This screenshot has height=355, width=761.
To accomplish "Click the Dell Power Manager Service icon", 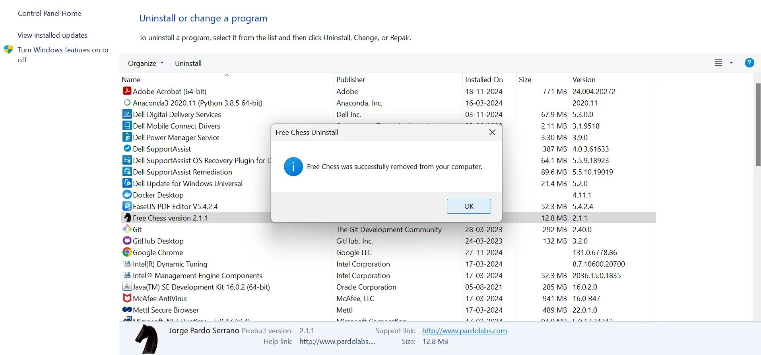I will pos(127,137).
